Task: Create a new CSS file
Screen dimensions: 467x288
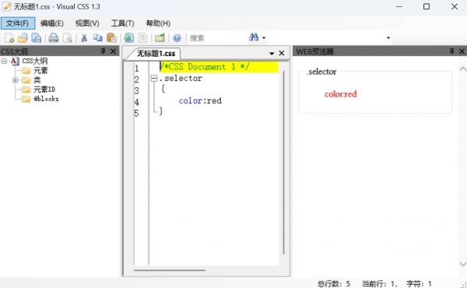Action: pyautogui.click(x=9, y=38)
